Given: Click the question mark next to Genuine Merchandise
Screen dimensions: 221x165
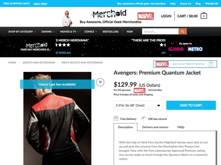Looking at the screenshot, I should [x=211, y=64].
